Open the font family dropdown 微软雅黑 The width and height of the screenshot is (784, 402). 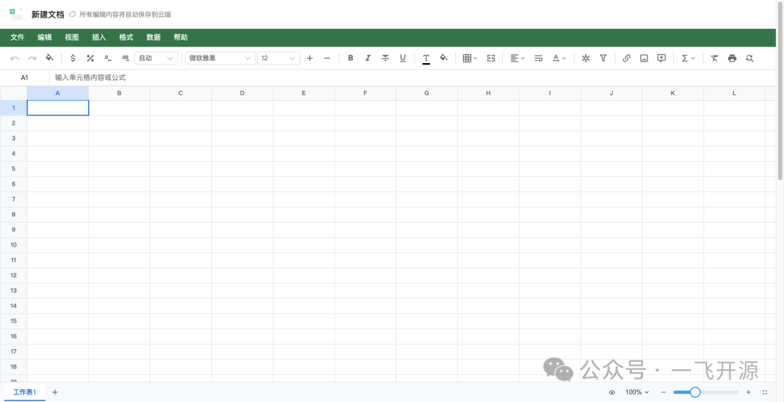click(x=220, y=58)
